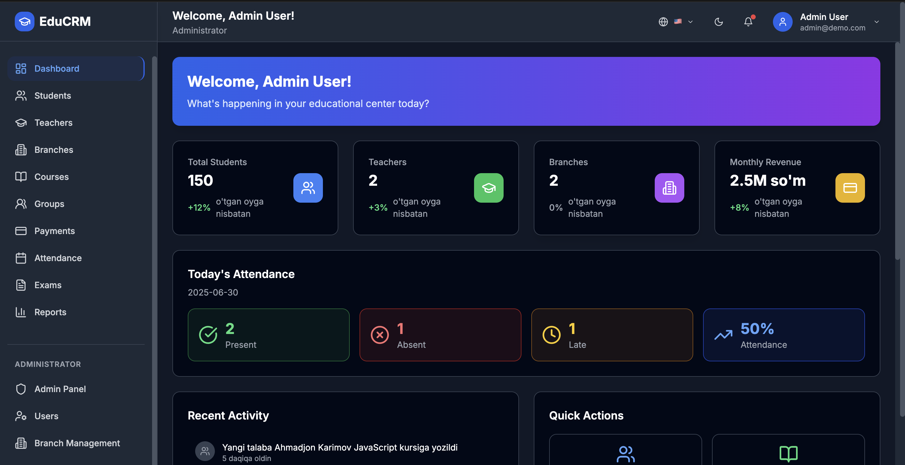Screen dimensions: 905x465
Task: Go to the Payments sidebar item
Action: pos(54,231)
